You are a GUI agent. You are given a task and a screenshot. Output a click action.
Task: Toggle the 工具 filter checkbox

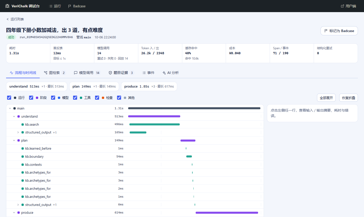pyautogui.click(x=75, y=98)
